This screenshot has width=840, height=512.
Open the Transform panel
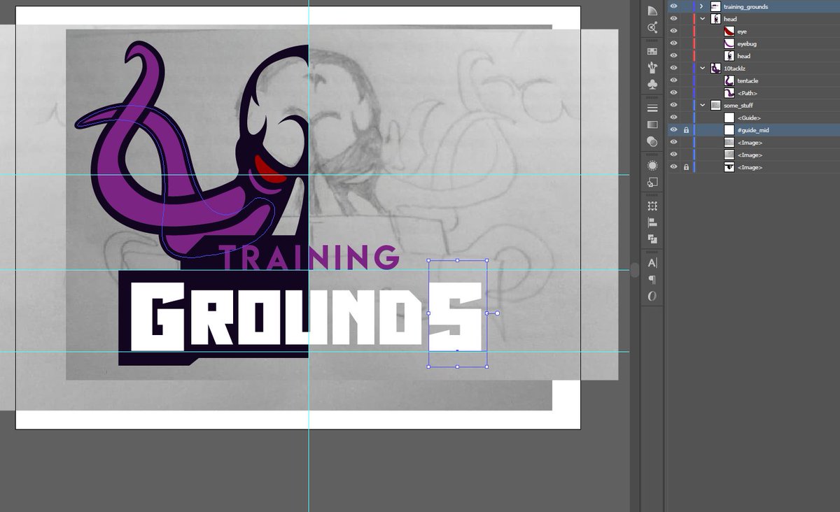point(652,206)
